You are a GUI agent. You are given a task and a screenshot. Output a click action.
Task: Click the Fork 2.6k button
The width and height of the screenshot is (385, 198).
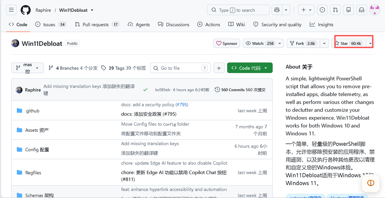303,44
